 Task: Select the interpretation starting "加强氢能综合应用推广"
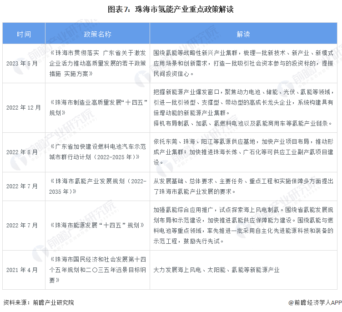click(x=243, y=225)
